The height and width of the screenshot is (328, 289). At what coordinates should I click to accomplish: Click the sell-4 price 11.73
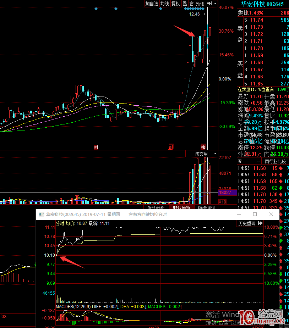257,27
